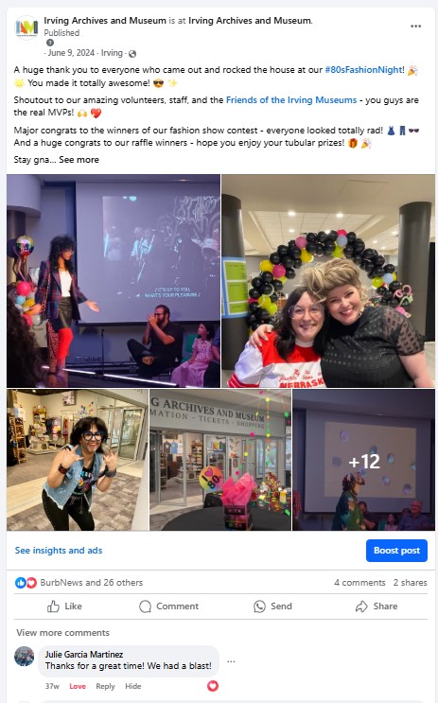
Task: Click the globe public audience icon
Action: pos(132,54)
